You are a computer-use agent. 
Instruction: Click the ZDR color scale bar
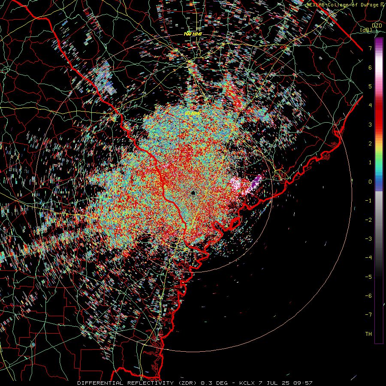point(379,190)
